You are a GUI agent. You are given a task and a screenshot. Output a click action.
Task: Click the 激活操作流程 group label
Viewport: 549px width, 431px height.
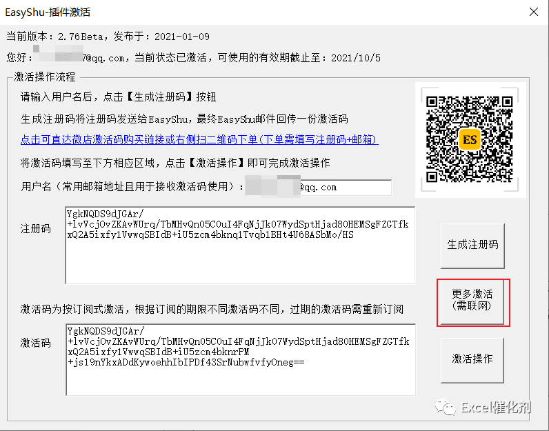pyautogui.click(x=44, y=77)
